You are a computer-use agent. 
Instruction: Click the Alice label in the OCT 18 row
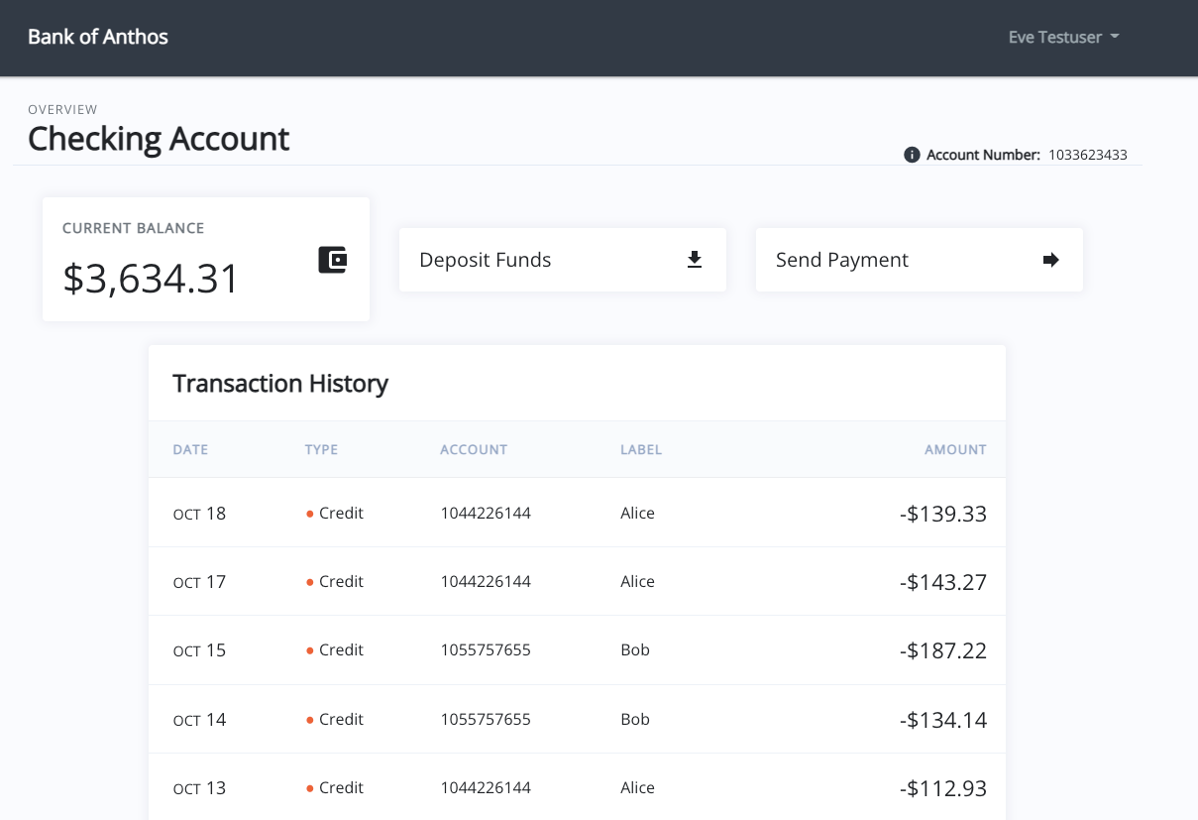[x=637, y=514]
